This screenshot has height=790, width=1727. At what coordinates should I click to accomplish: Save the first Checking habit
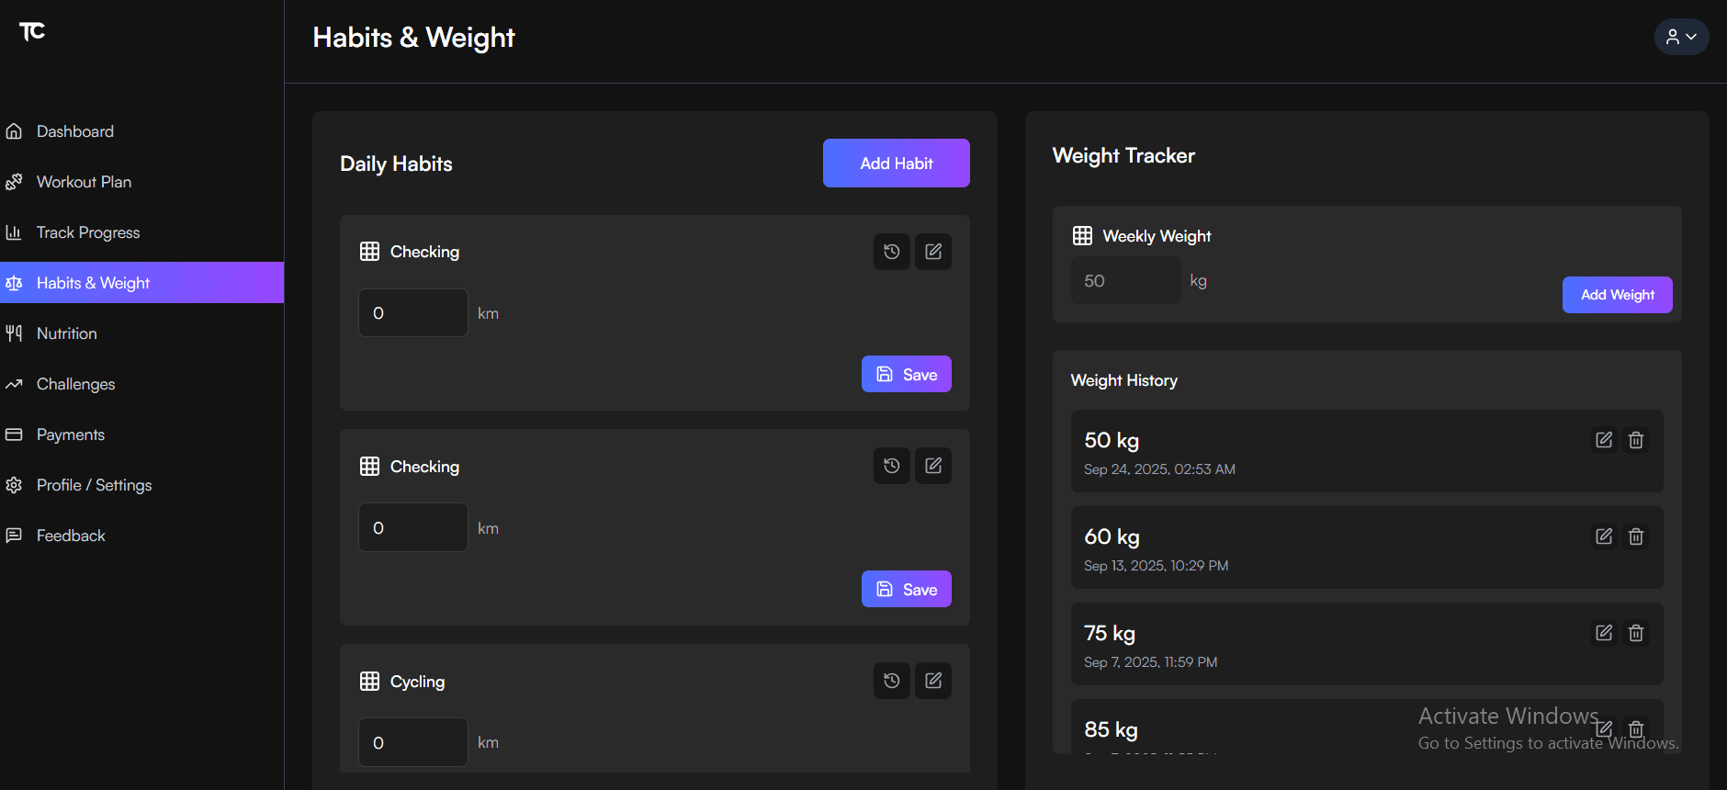coord(906,374)
